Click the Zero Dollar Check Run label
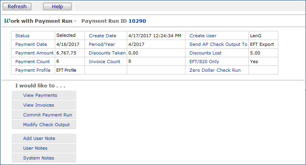 click(x=215, y=70)
